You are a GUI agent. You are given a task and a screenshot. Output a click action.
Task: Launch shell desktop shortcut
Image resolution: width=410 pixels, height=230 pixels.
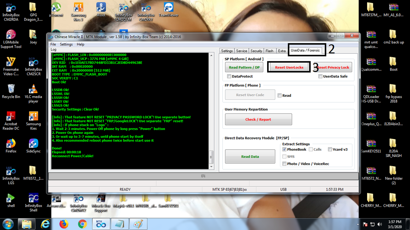(11, 200)
